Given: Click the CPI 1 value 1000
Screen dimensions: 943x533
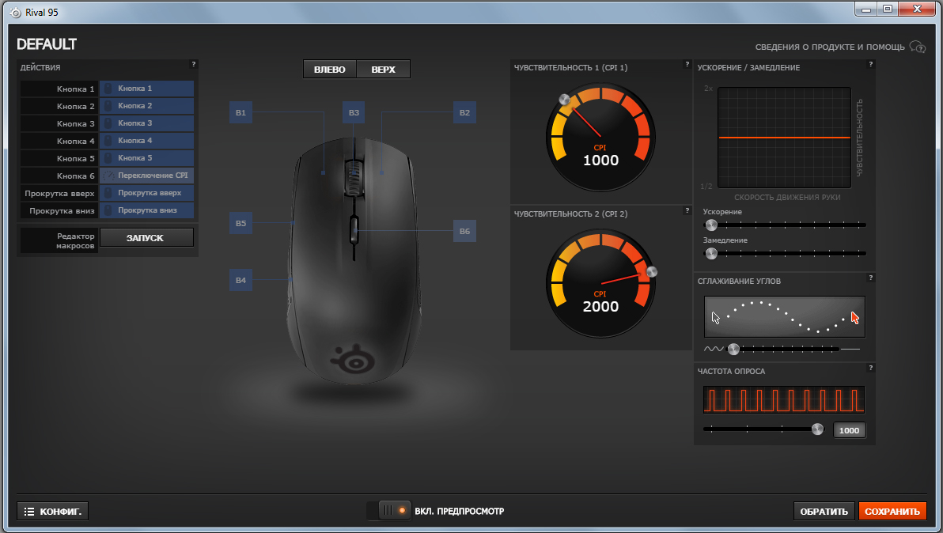Looking at the screenshot, I should [600, 161].
